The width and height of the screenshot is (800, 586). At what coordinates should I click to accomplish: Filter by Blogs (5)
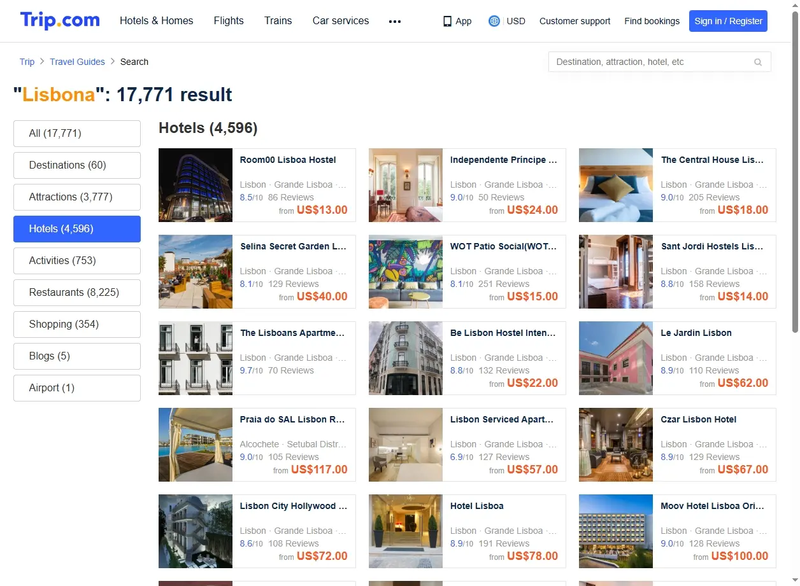[77, 356]
